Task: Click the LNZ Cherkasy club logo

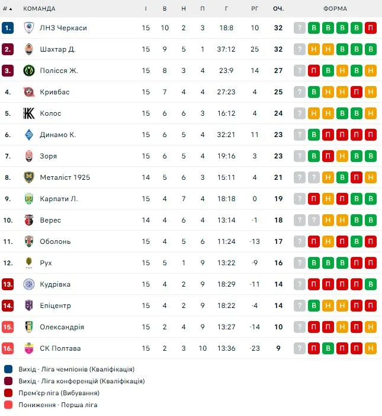Action: 28,28
